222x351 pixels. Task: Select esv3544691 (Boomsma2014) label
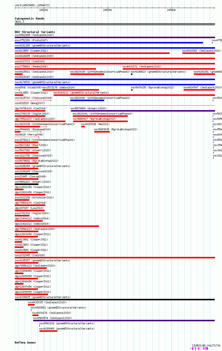pyautogui.click(x=33, y=129)
